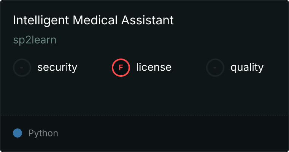
Task: Click the blue Python language dot
Action: point(17,133)
